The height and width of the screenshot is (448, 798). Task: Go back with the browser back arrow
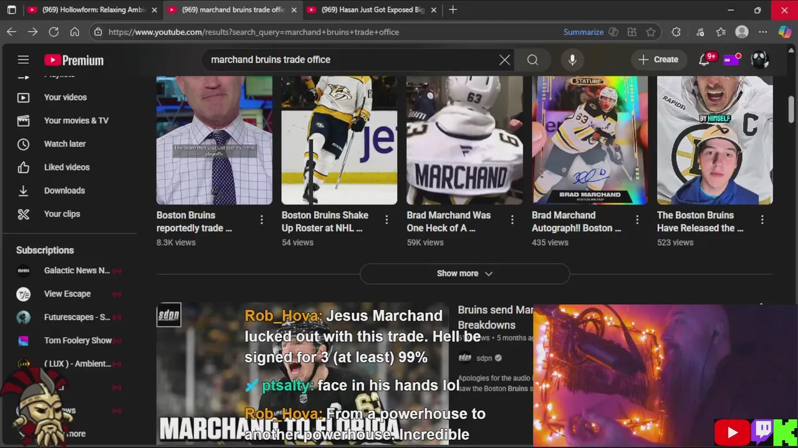click(11, 32)
